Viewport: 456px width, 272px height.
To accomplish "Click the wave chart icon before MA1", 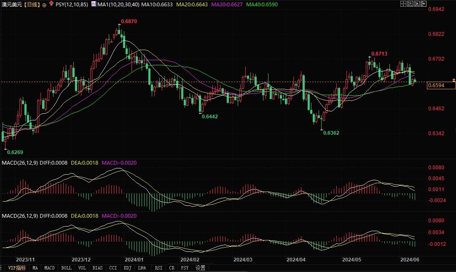I will (93, 3).
